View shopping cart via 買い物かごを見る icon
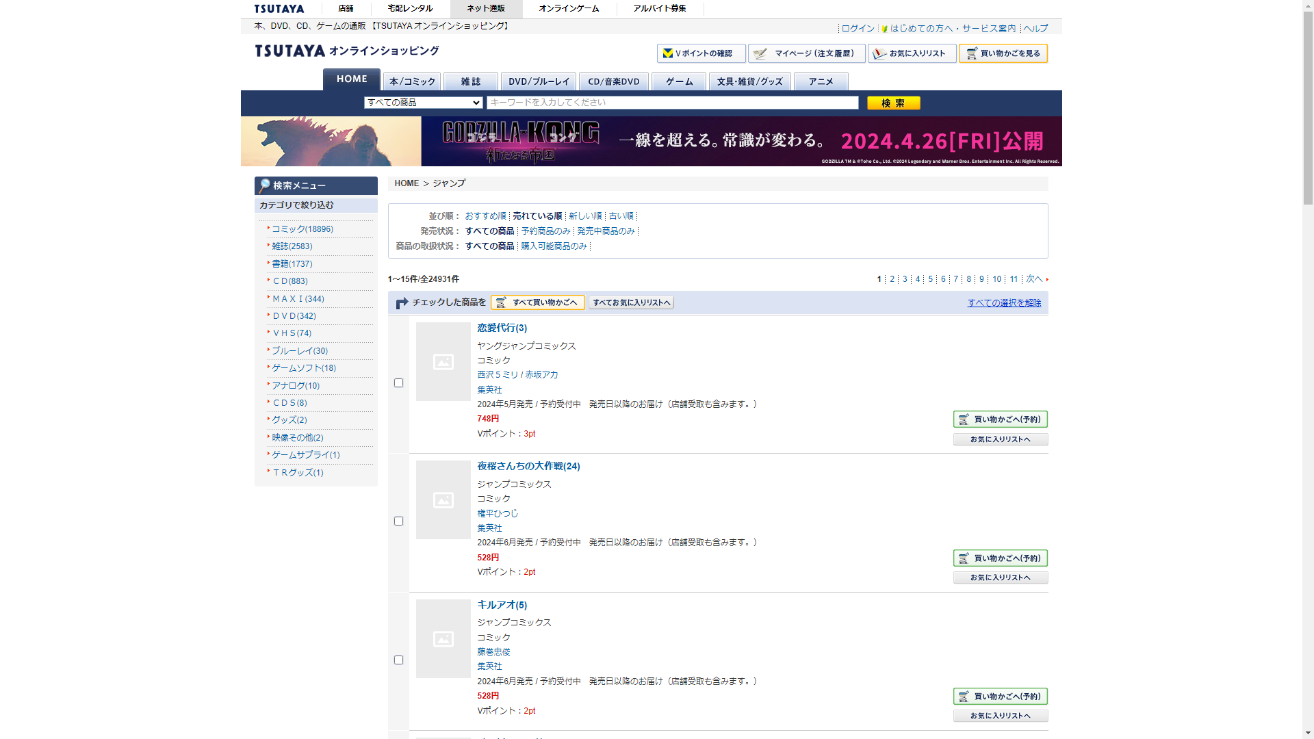The width and height of the screenshot is (1314, 739). (x=1003, y=53)
